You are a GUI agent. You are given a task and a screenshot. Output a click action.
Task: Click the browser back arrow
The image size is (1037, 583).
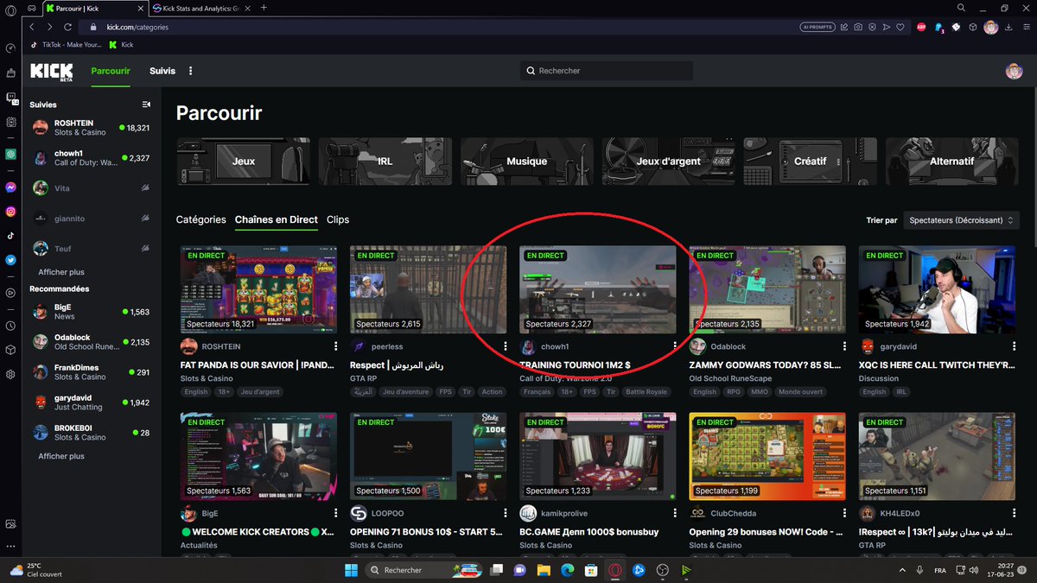(32, 27)
